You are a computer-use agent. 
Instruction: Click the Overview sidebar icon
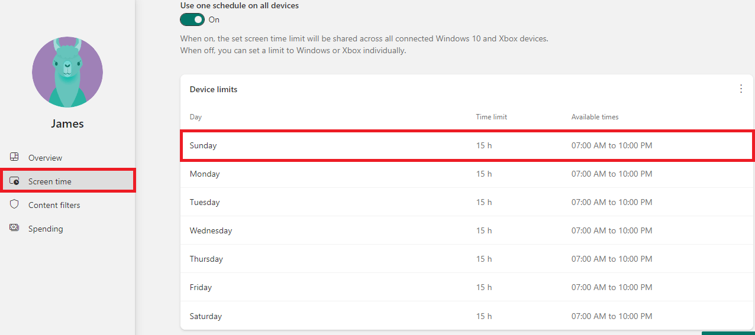tap(15, 157)
